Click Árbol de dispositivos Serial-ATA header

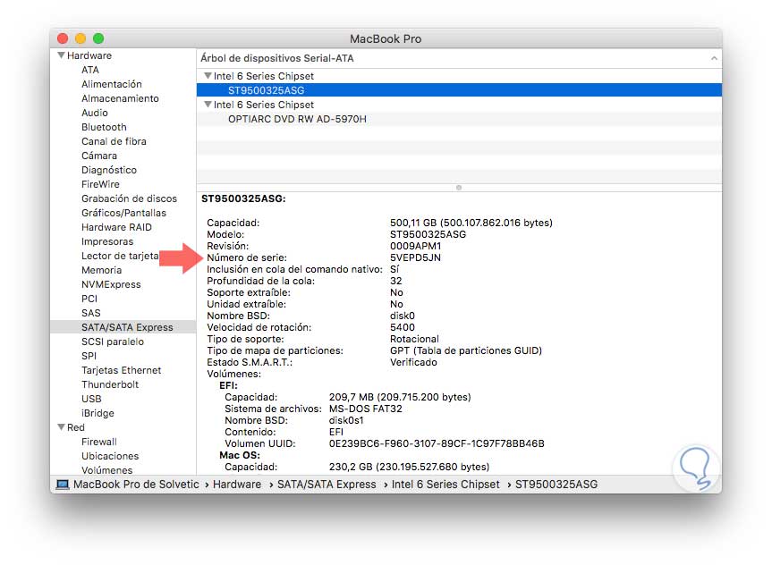click(277, 58)
